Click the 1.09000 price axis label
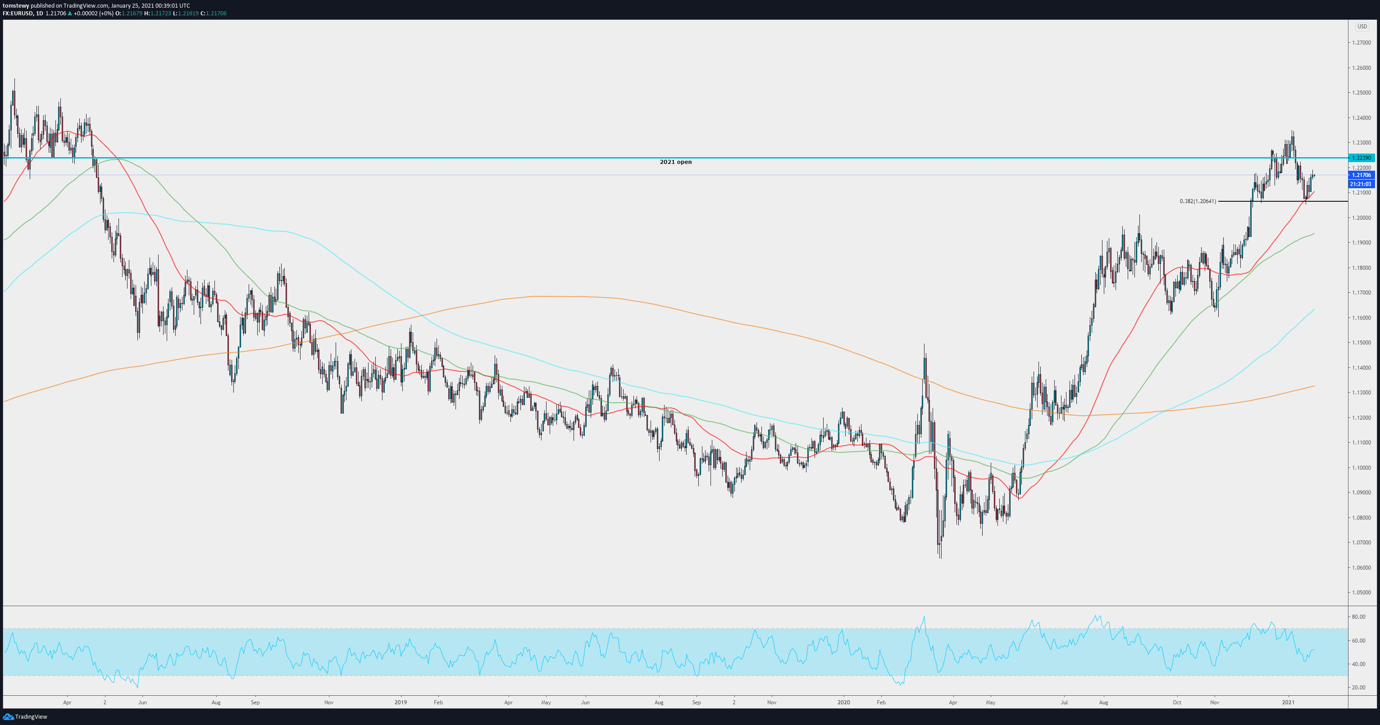The width and height of the screenshot is (1380, 725). (1361, 493)
